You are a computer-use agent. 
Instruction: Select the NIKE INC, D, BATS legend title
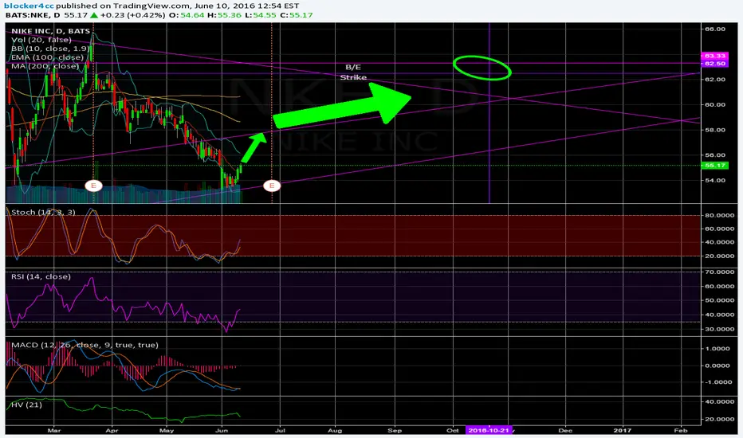coord(51,31)
